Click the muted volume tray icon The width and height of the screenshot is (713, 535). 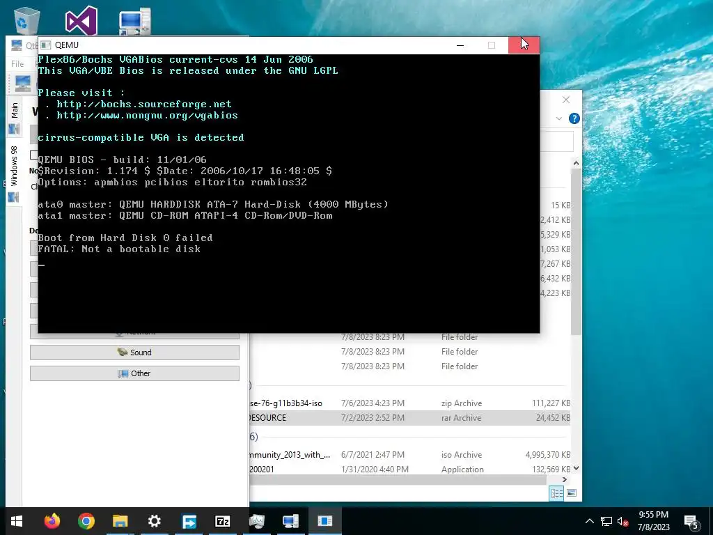coord(622,521)
